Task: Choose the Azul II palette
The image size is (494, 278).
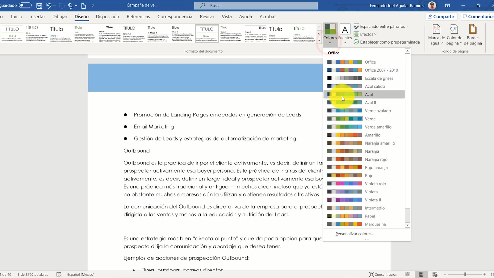Action: coord(364,103)
